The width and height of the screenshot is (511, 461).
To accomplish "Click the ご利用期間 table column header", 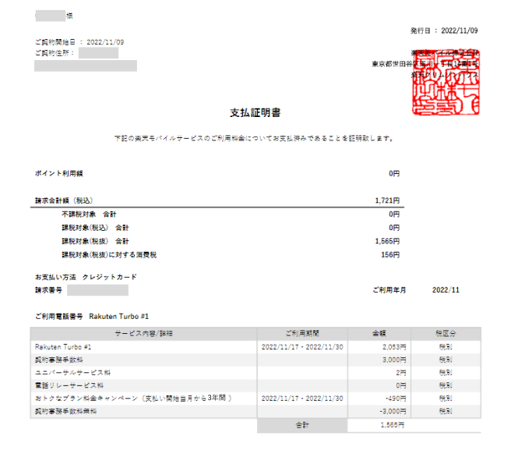I will tap(302, 333).
